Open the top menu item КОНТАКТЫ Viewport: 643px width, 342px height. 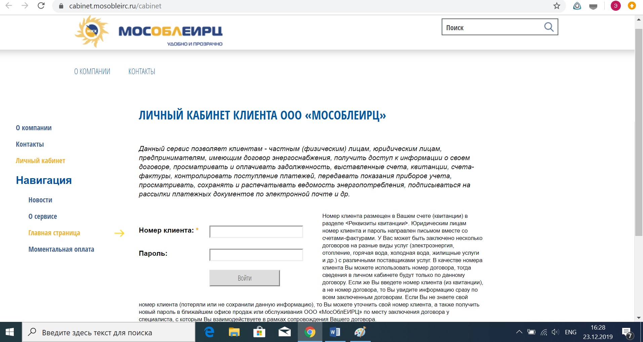[x=142, y=71]
